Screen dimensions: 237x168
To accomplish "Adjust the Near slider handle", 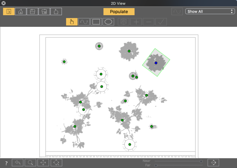I will pos(201,161).
